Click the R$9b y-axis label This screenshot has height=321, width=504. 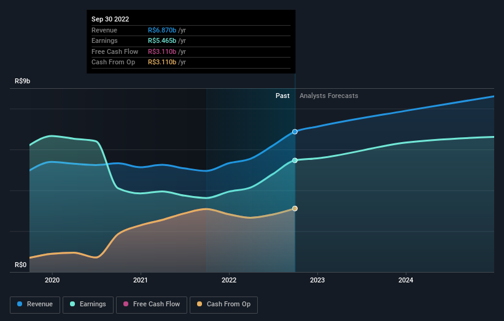[23, 81]
